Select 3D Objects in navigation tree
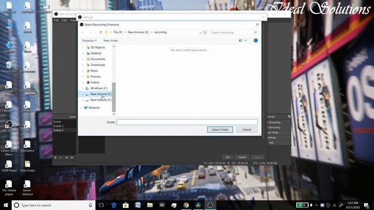This screenshot has height=210, width=374. (x=98, y=47)
